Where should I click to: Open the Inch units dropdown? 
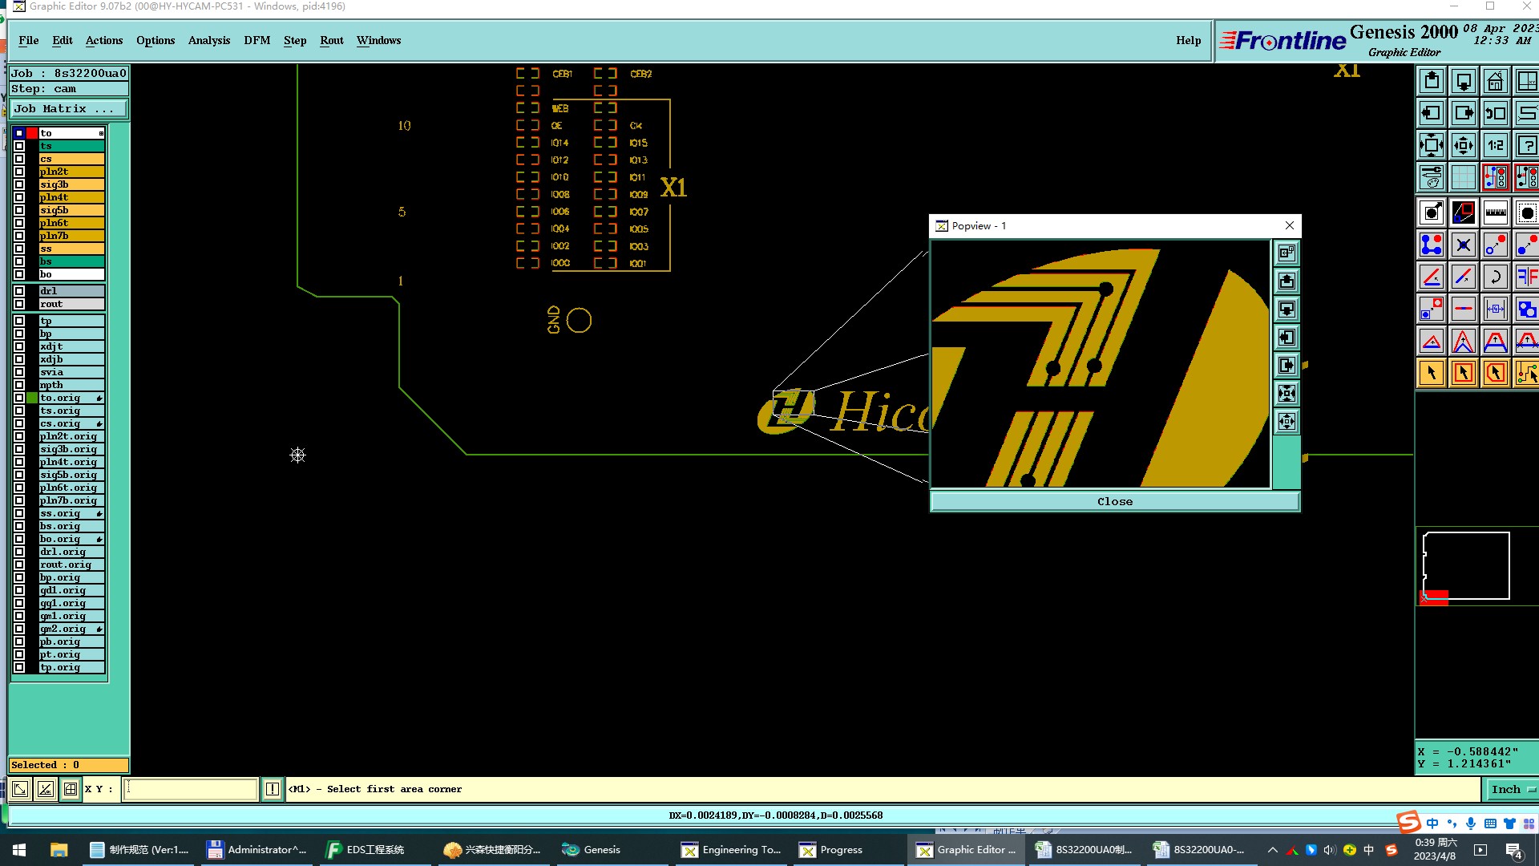(1513, 789)
